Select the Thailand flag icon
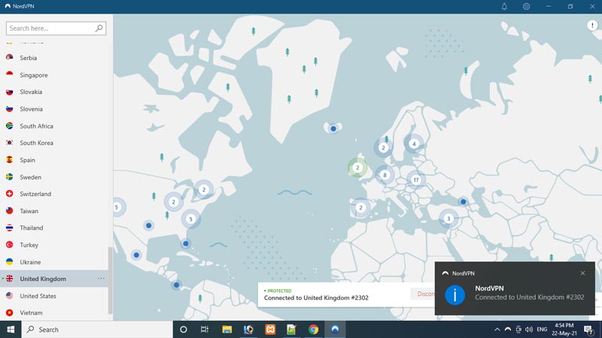The image size is (602, 338). (x=10, y=228)
